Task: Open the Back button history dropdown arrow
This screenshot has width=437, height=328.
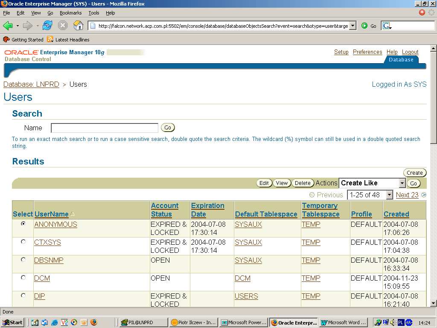Action: pyautogui.click(x=17, y=26)
